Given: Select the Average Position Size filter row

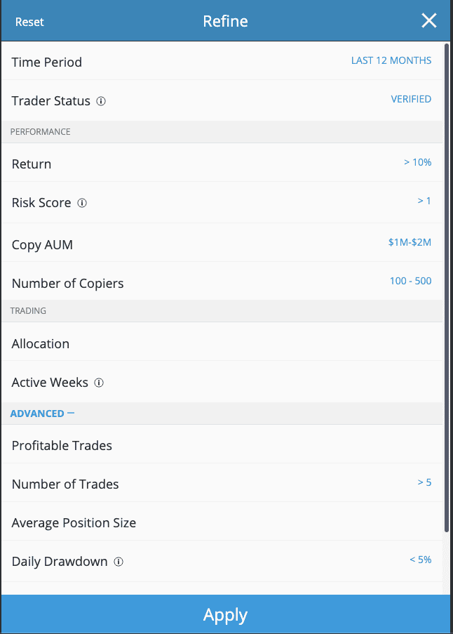Looking at the screenshot, I should (x=222, y=522).
